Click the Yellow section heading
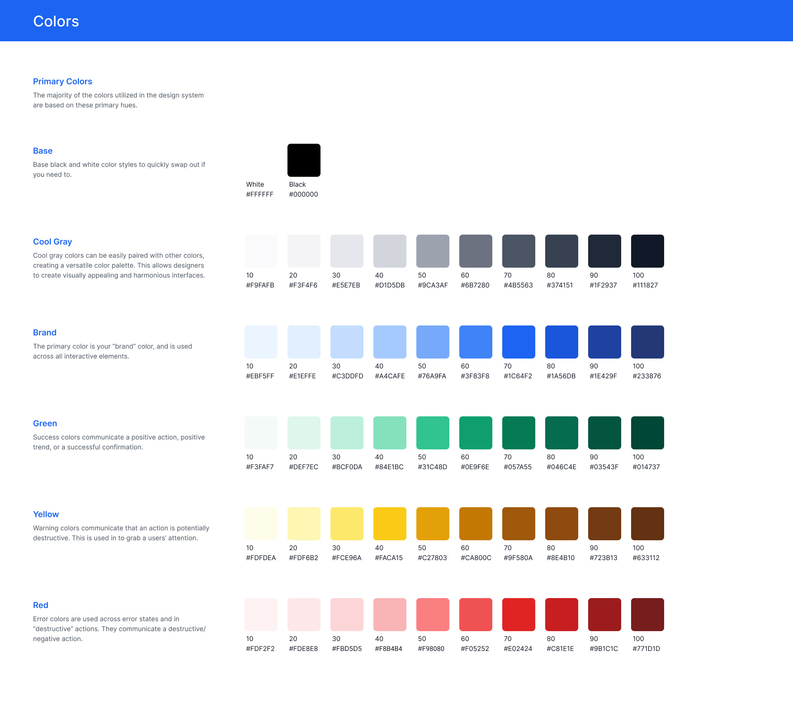The height and width of the screenshot is (722, 793). [x=46, y=514]
